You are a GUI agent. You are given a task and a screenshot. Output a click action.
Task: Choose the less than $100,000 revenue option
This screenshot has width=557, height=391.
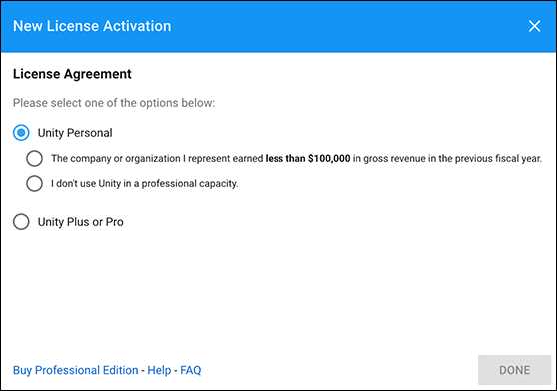(35, 158)
